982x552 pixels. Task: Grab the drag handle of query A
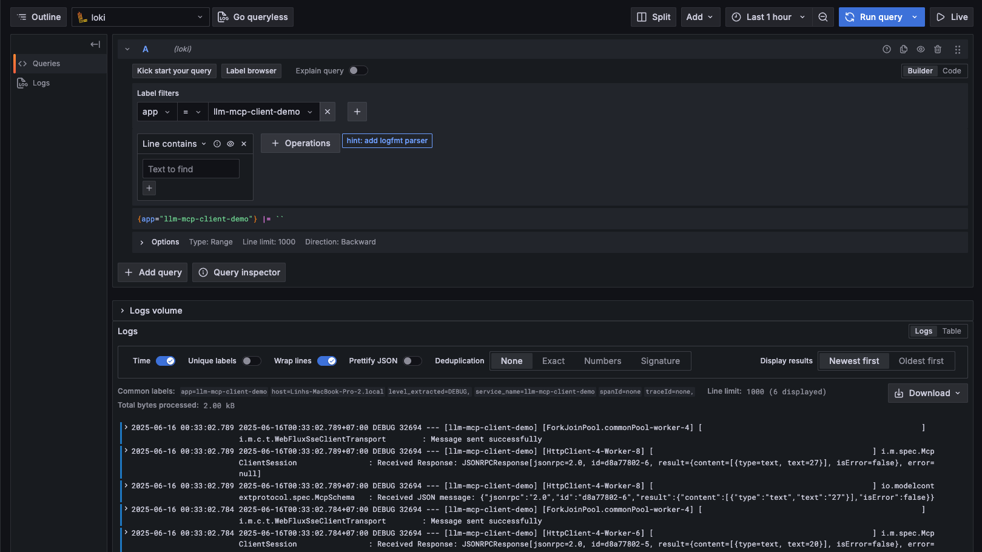coord(958,50)
